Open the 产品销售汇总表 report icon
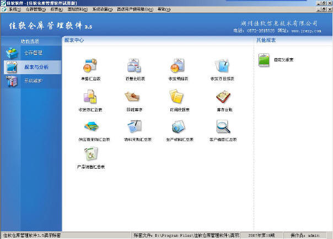333x239 pixels. [91, 154]
